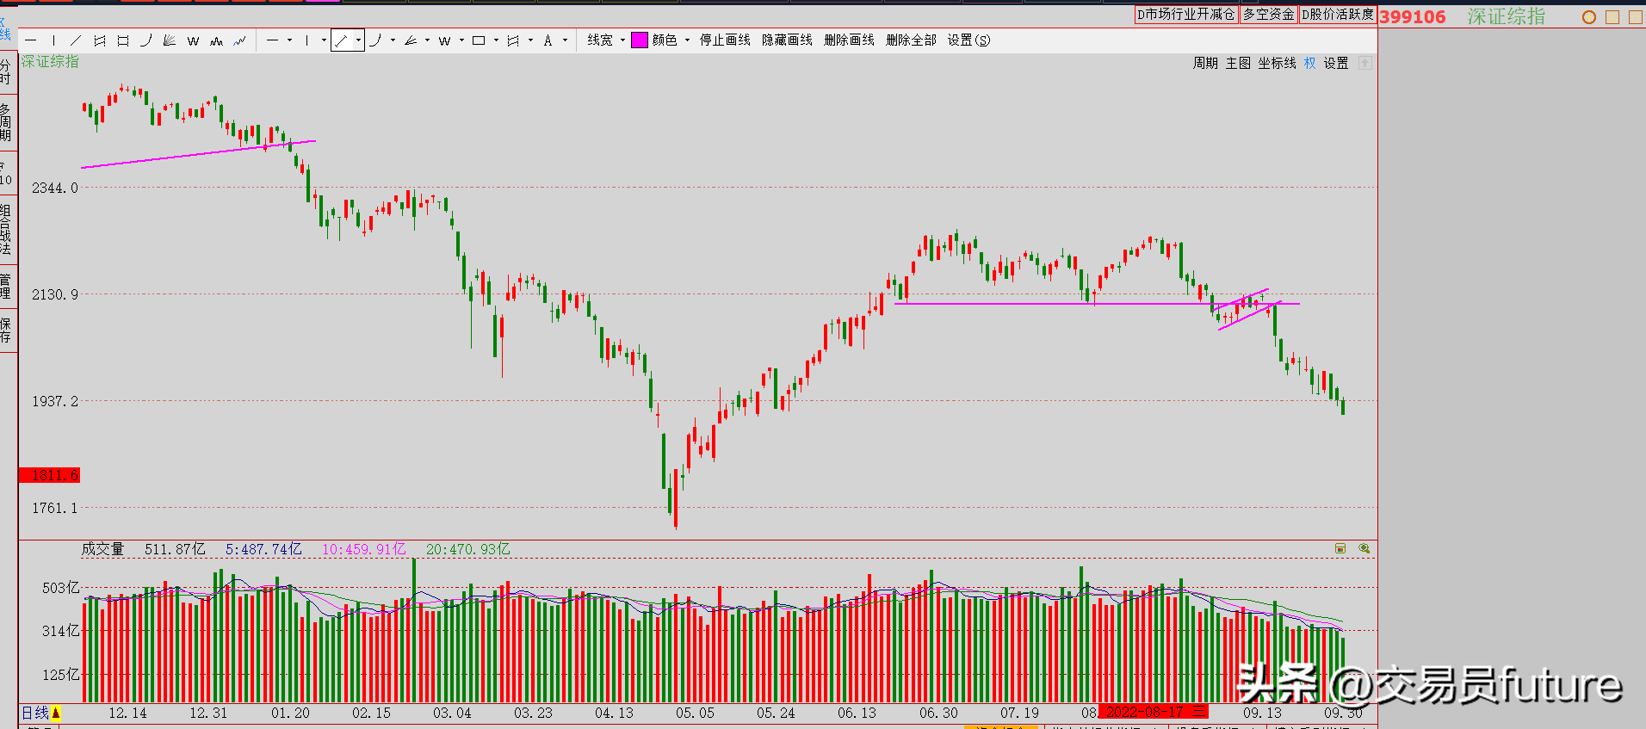Expand the 颜色 color dropdown arrow
The height and width of the screenshot is (729, 1646).
click(687, 40)
